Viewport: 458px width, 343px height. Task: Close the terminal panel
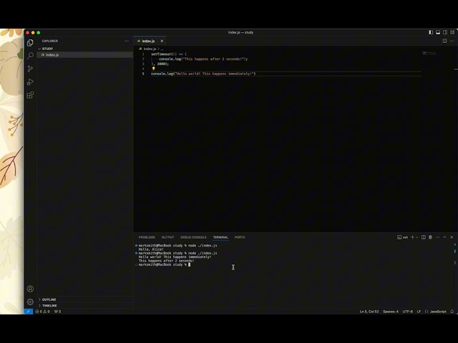click(452, 237)
